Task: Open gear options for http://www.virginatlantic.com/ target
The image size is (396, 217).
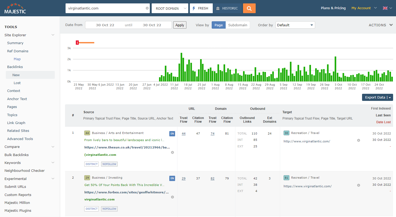Action: click(358, 140)
